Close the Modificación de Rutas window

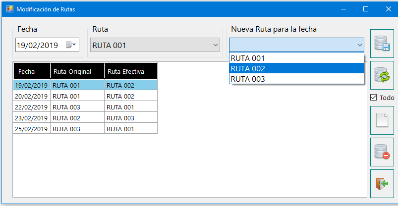[x=389, y=9]
